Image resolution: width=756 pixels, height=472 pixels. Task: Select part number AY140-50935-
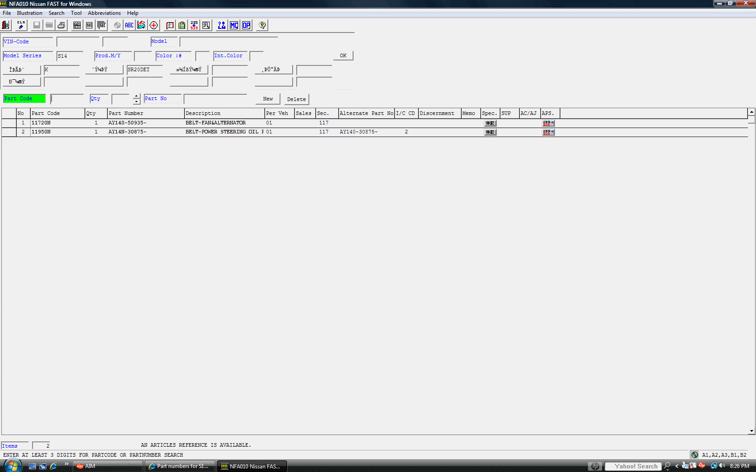128,123
